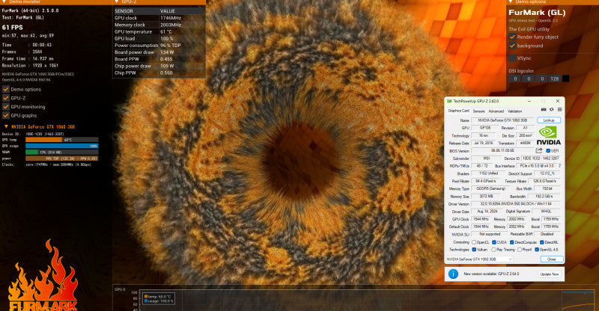Click the Close button in GPU-Z
The image size is (599, 311).
552,259
